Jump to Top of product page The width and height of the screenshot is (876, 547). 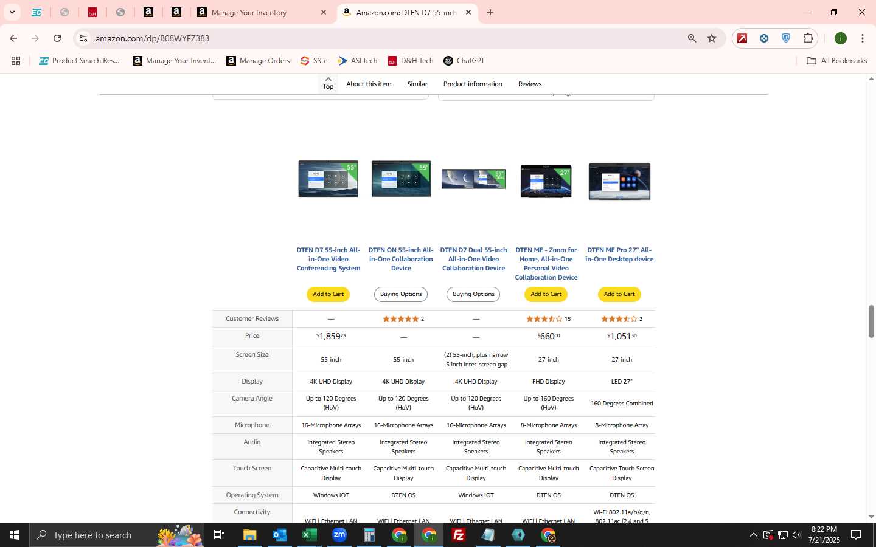(x=328, y=83)
